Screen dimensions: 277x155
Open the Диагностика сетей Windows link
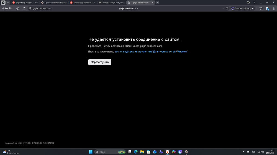coord(152,52)
